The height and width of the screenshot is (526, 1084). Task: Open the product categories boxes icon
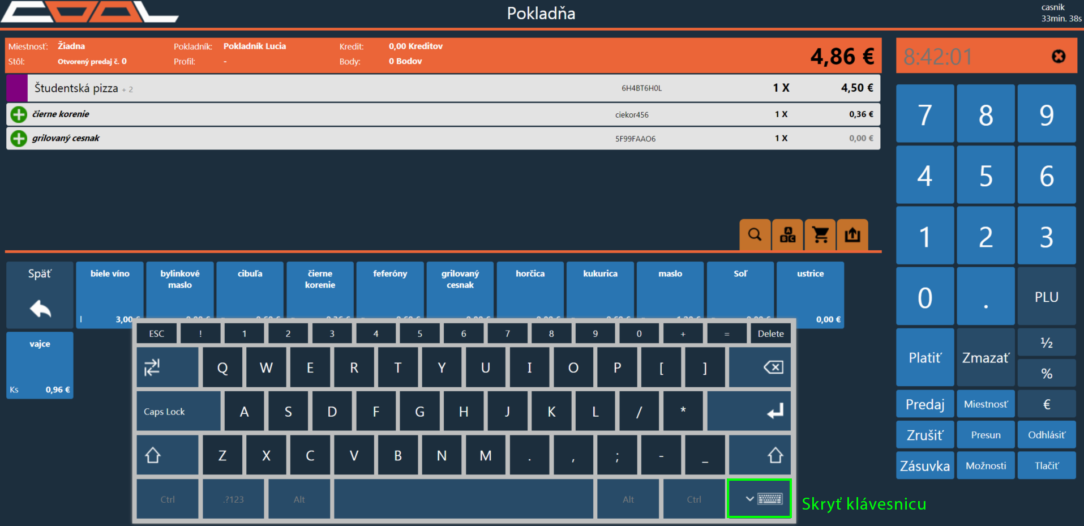[x=787, y=234]
